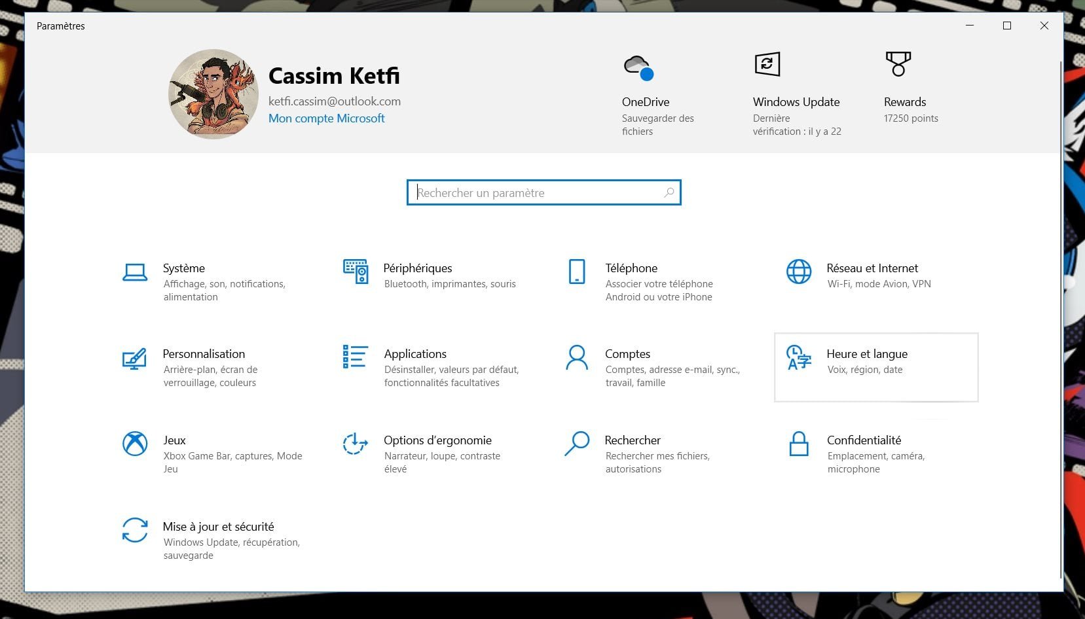Open the Heure et langue title

(x=867, y=354)
